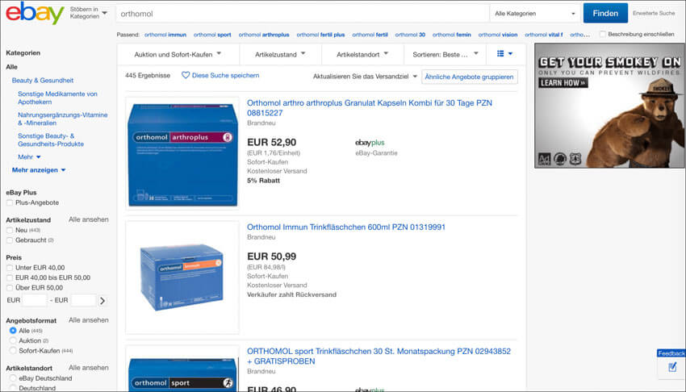686x392 pixels.
Task: Select suggestion orthomol arthroplus
Action: (x=264, y=35)
